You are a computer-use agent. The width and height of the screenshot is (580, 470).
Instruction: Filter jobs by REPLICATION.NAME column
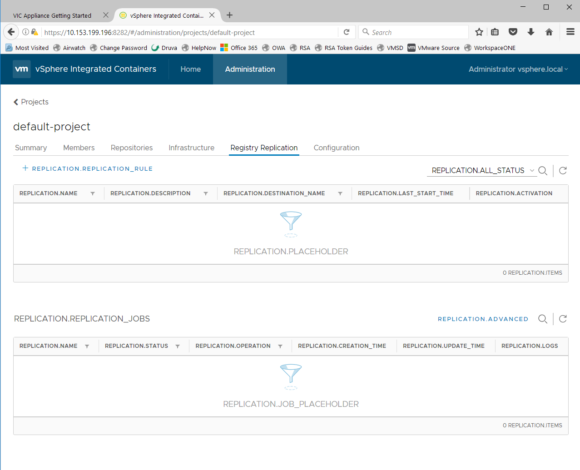87,346
